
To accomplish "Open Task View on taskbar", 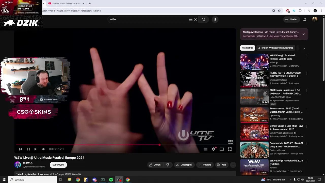I will click(61, 180).
